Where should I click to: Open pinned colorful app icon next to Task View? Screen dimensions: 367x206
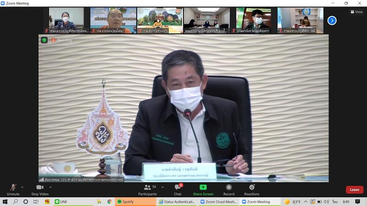pyautogui.click(x=47, y=202)
